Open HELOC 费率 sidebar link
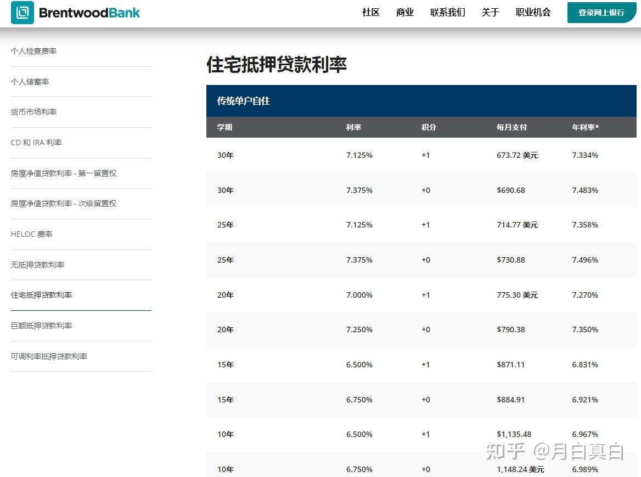 point(31,234)
